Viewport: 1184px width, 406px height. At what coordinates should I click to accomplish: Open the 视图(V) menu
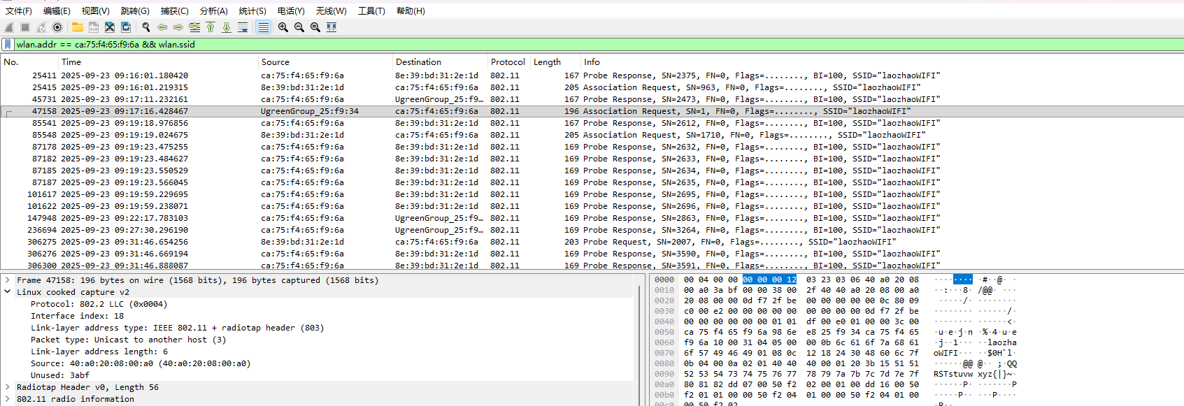(95, 11)
